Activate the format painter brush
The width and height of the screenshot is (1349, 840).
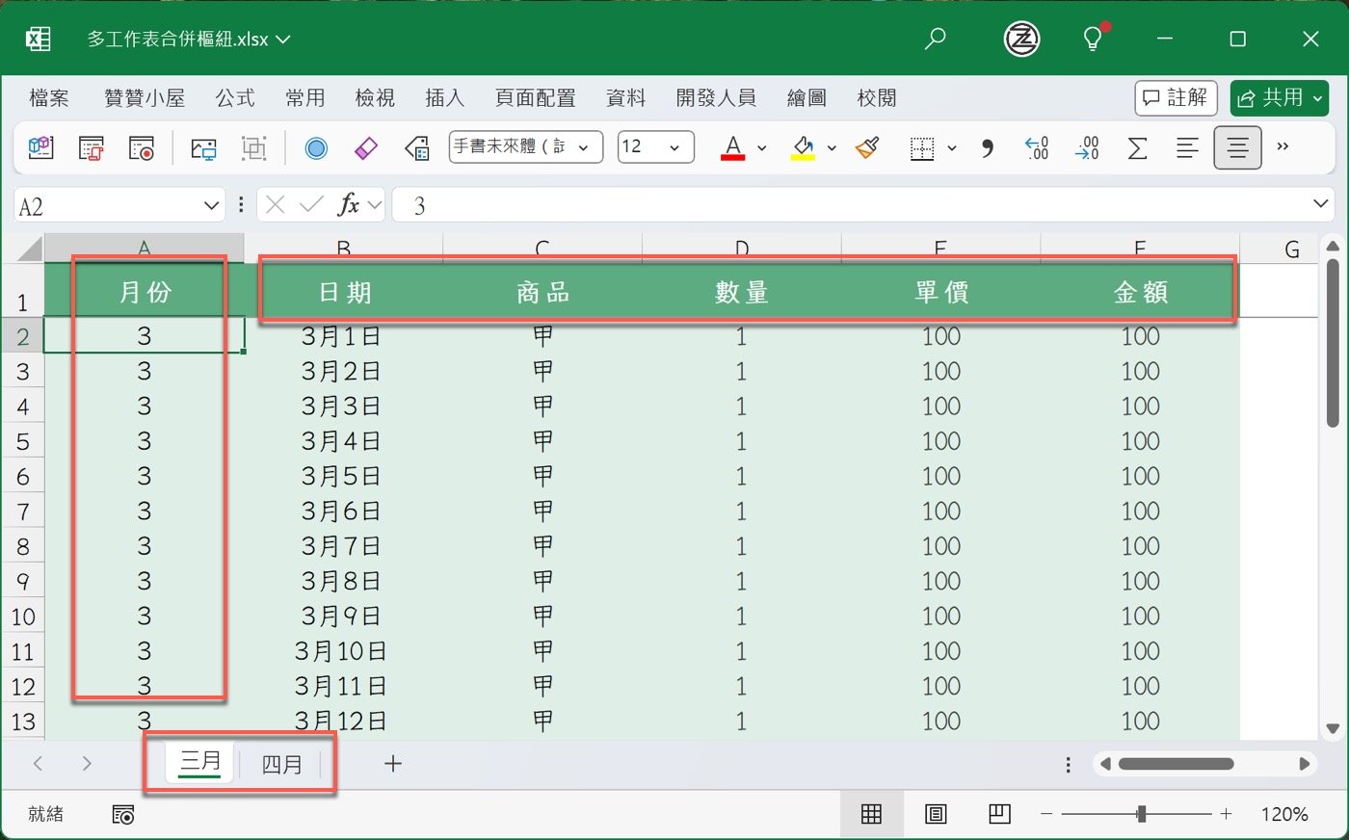pos(867,147)
